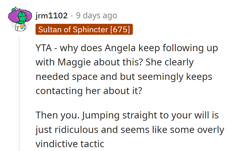
Task: Click the "Sultan of Sphincter" flair badge
Action: click(73, 30)
